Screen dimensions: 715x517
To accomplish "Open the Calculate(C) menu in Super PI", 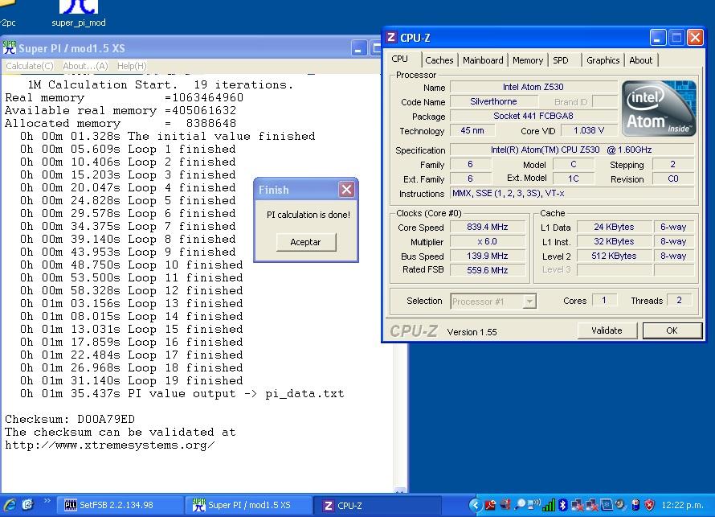I will click(x=29, y=66).
